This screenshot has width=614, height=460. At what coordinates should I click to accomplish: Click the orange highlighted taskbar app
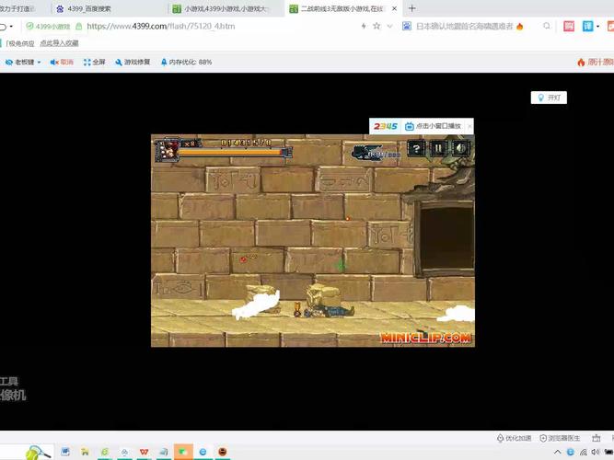[183, 452]
